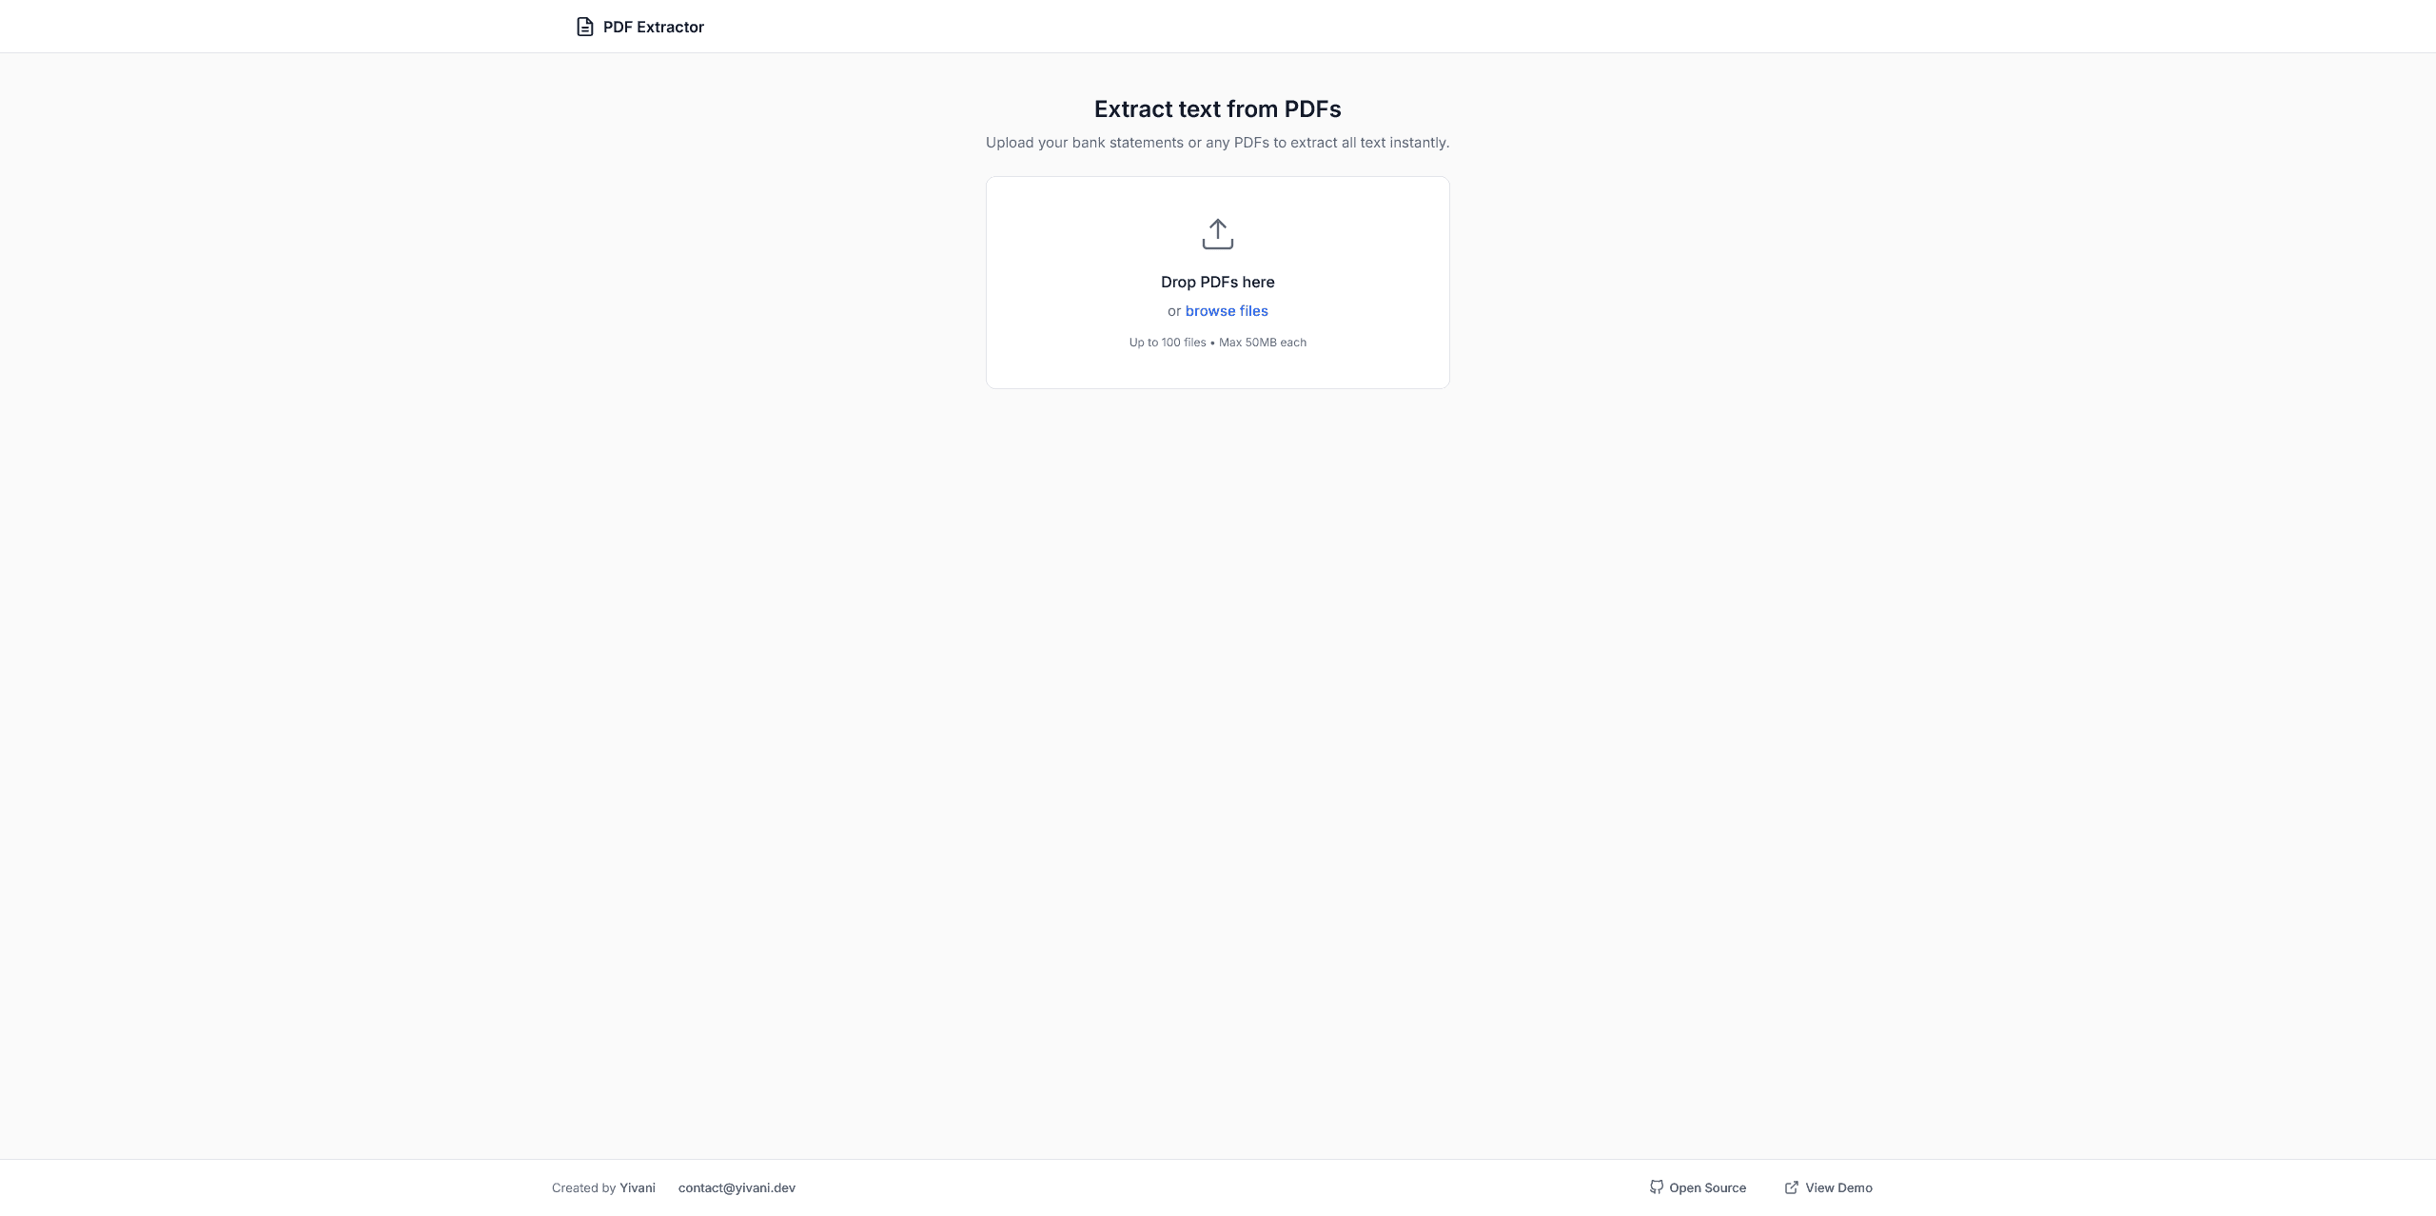Click the 'bank statements' phrase in the subtitle
The width and height of the screenshot is (2436, 1216).
1127,143
